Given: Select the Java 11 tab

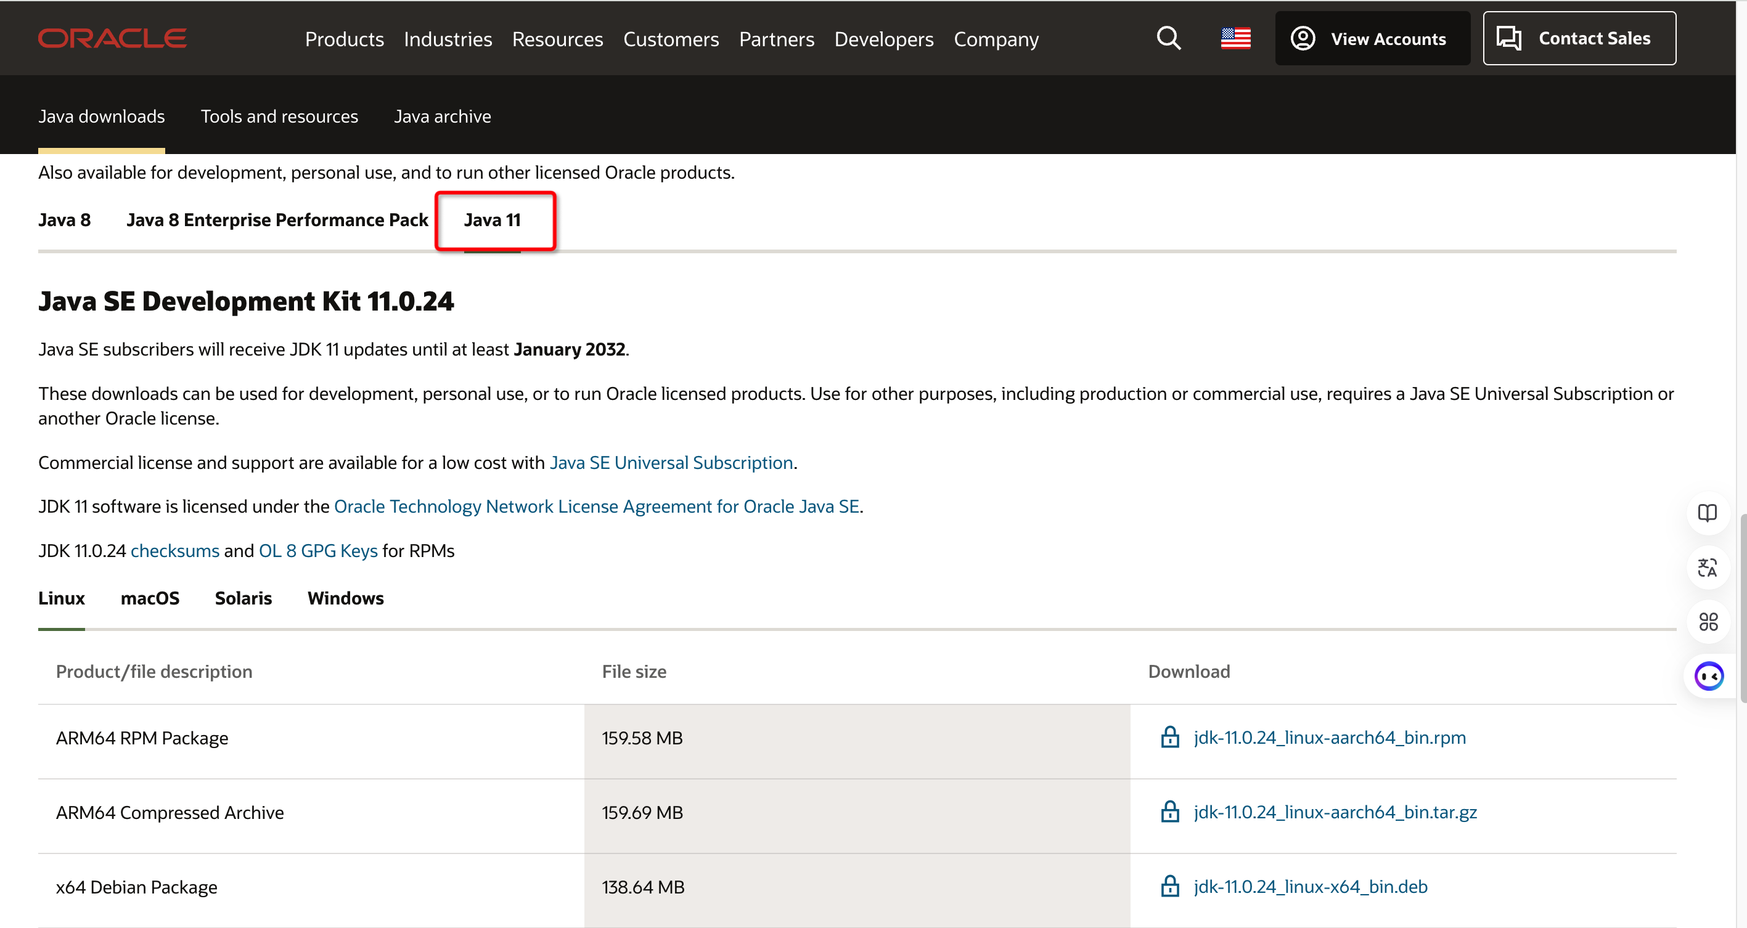Looking at the screenshot, I should 493,221.
